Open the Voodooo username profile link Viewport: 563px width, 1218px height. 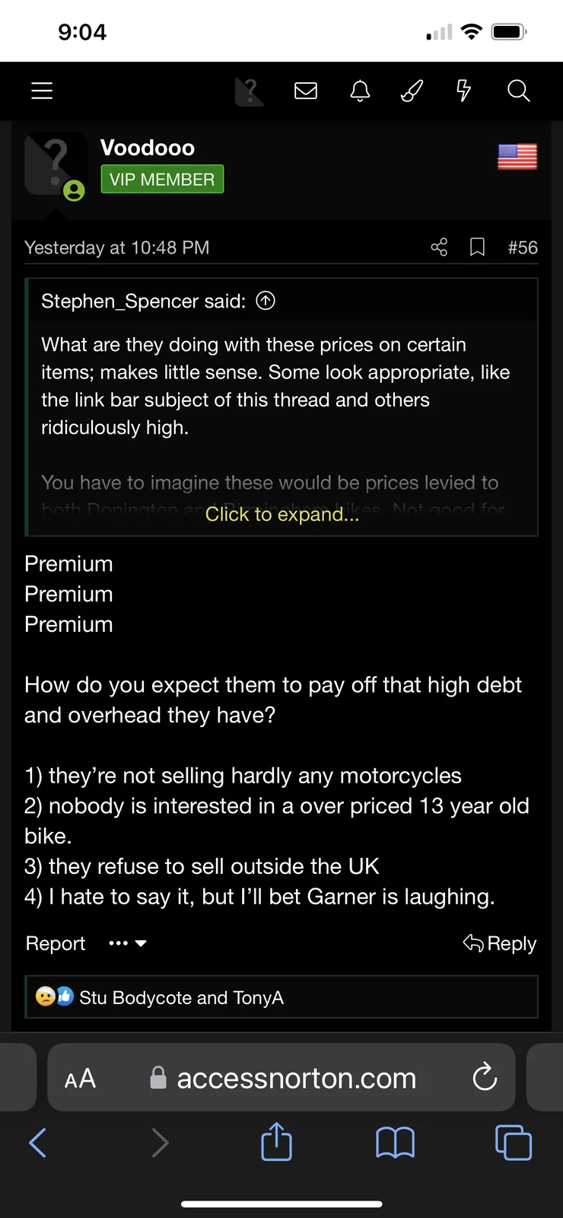coord(148,148)
